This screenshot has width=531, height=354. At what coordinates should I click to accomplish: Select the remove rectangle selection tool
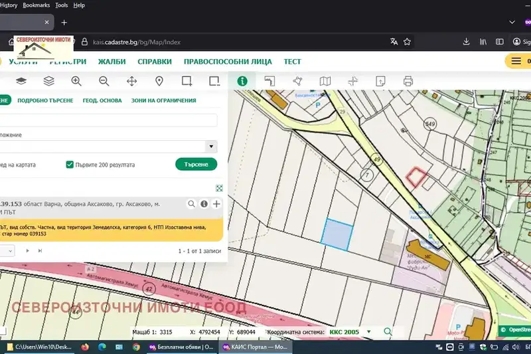214,81
